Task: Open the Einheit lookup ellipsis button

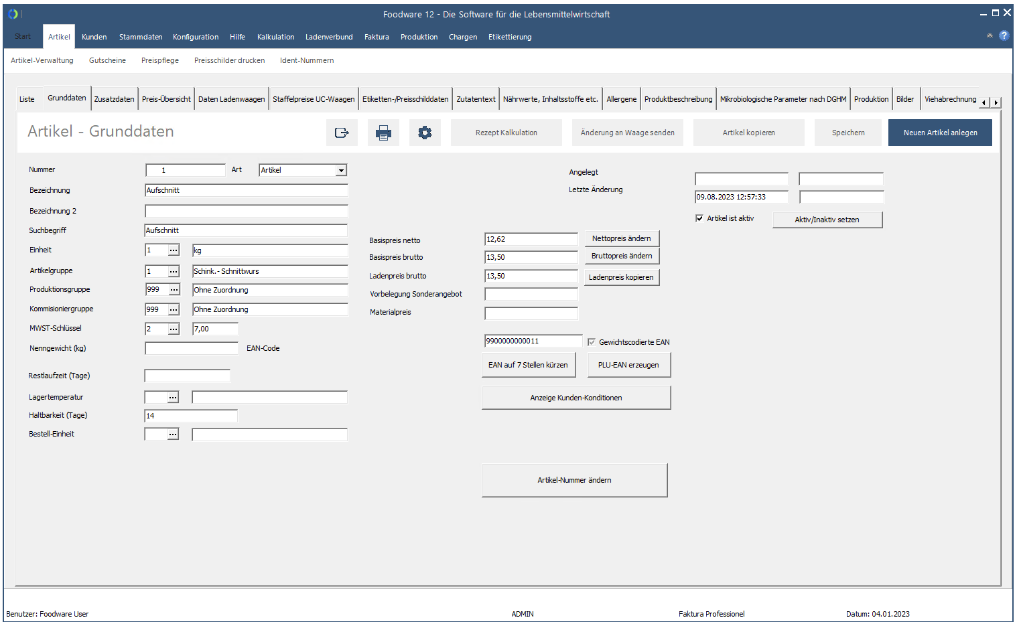Action: [x=174, y=250]
